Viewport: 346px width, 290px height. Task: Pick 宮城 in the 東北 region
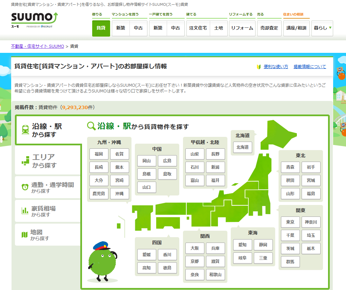coord(311,180)
